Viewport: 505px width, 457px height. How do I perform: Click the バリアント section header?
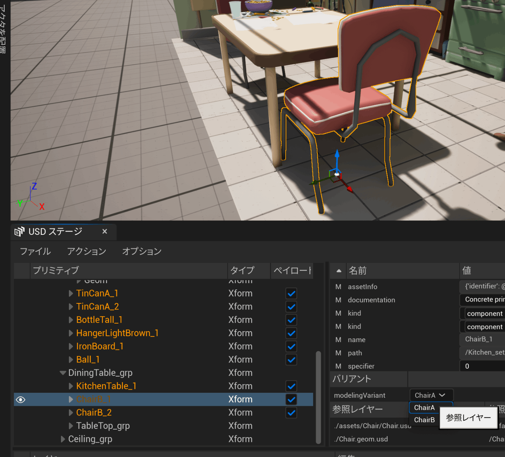369,379
